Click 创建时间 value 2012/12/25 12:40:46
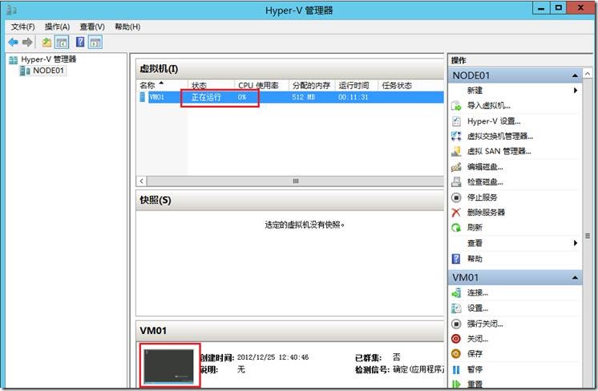The height and width of the screenshot is (391, 598). [x=273, y=357]
